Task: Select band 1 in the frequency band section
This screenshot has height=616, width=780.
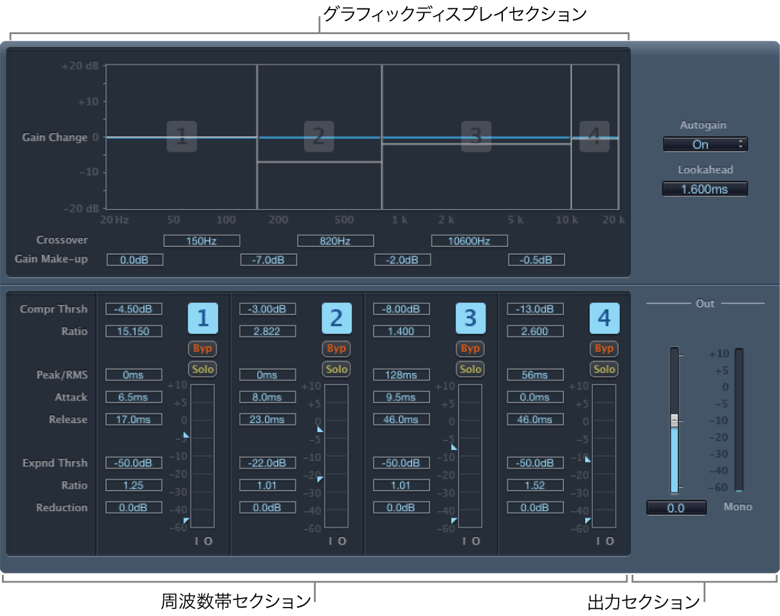Action: pos(203,318)
